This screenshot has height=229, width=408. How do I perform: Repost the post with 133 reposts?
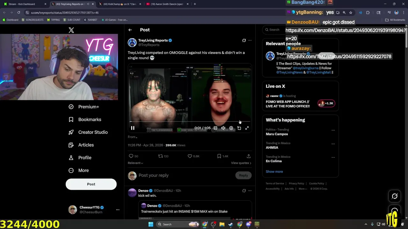[x=163, y=156]
